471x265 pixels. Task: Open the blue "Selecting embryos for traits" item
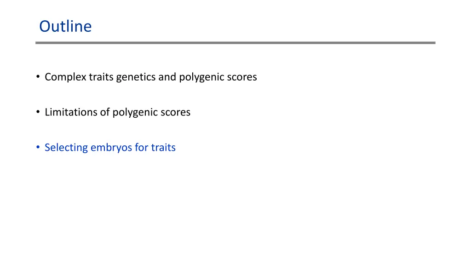[110, 147]
